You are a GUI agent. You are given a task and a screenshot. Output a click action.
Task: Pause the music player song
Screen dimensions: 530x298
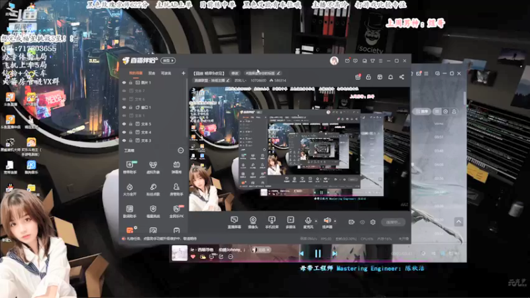click(318, 254)
